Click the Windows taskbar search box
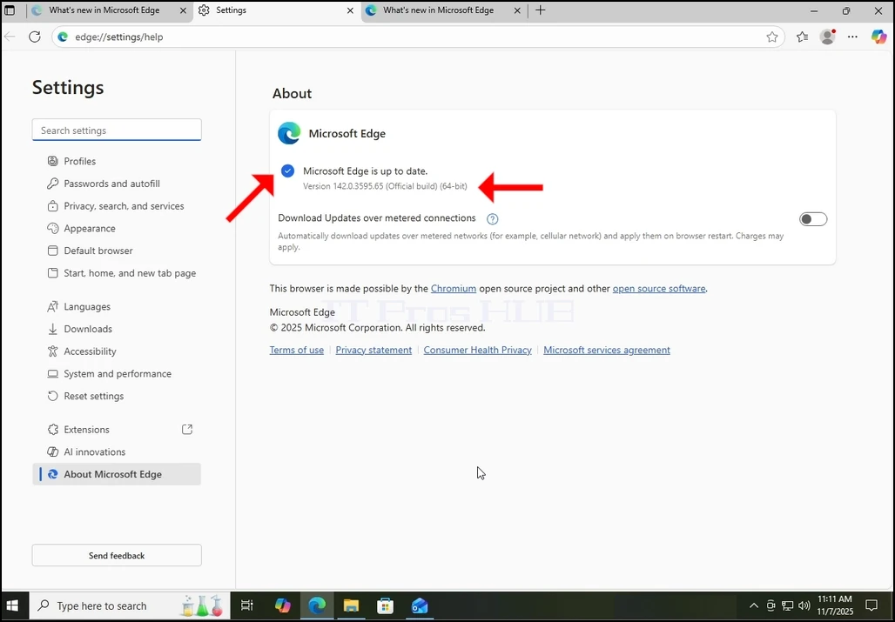The width and height of the screenshot is (895, 622). point(128,605)
